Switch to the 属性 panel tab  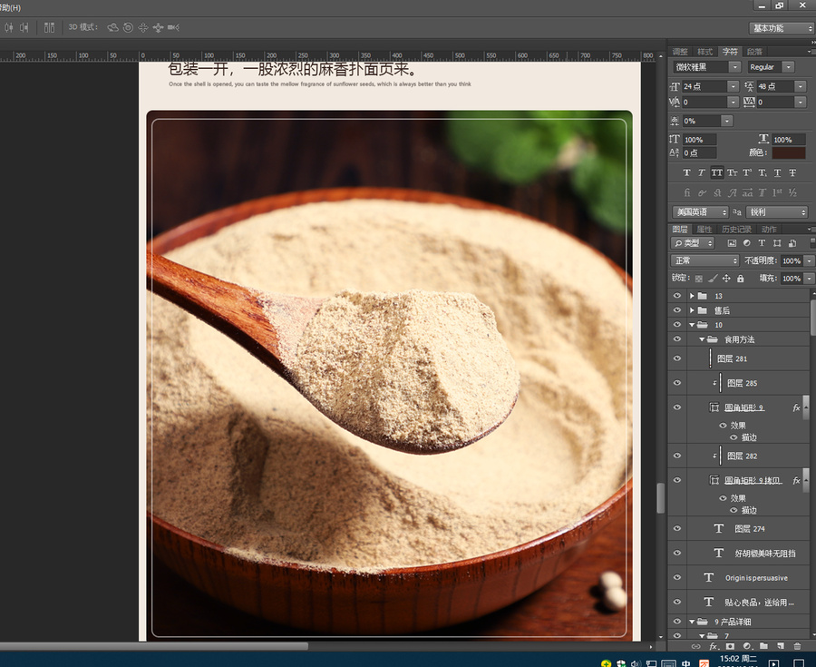(x=704, y=229)
